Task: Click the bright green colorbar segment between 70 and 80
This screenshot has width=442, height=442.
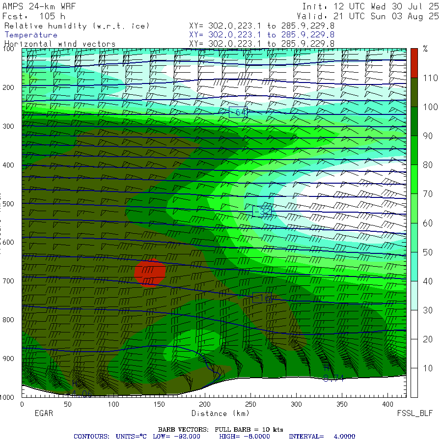Action: coord(414,179)
